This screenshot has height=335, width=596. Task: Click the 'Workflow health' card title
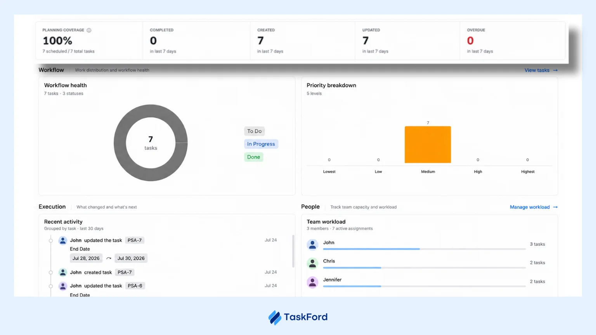66,85
